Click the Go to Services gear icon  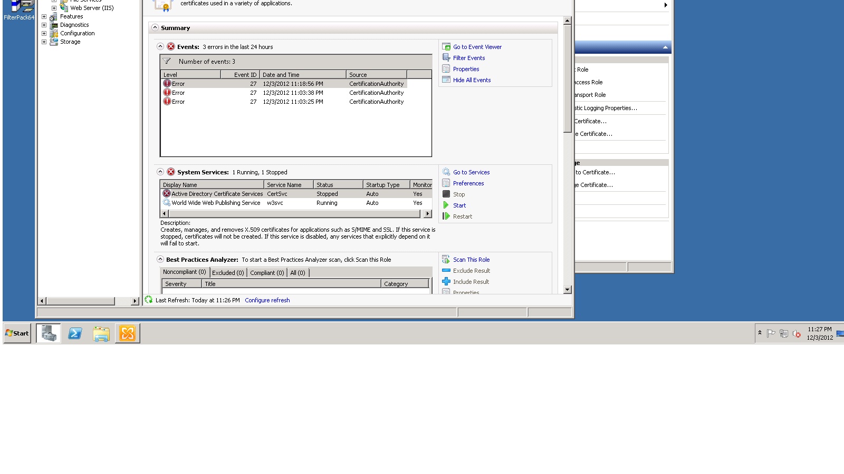[x=446, y=172]
